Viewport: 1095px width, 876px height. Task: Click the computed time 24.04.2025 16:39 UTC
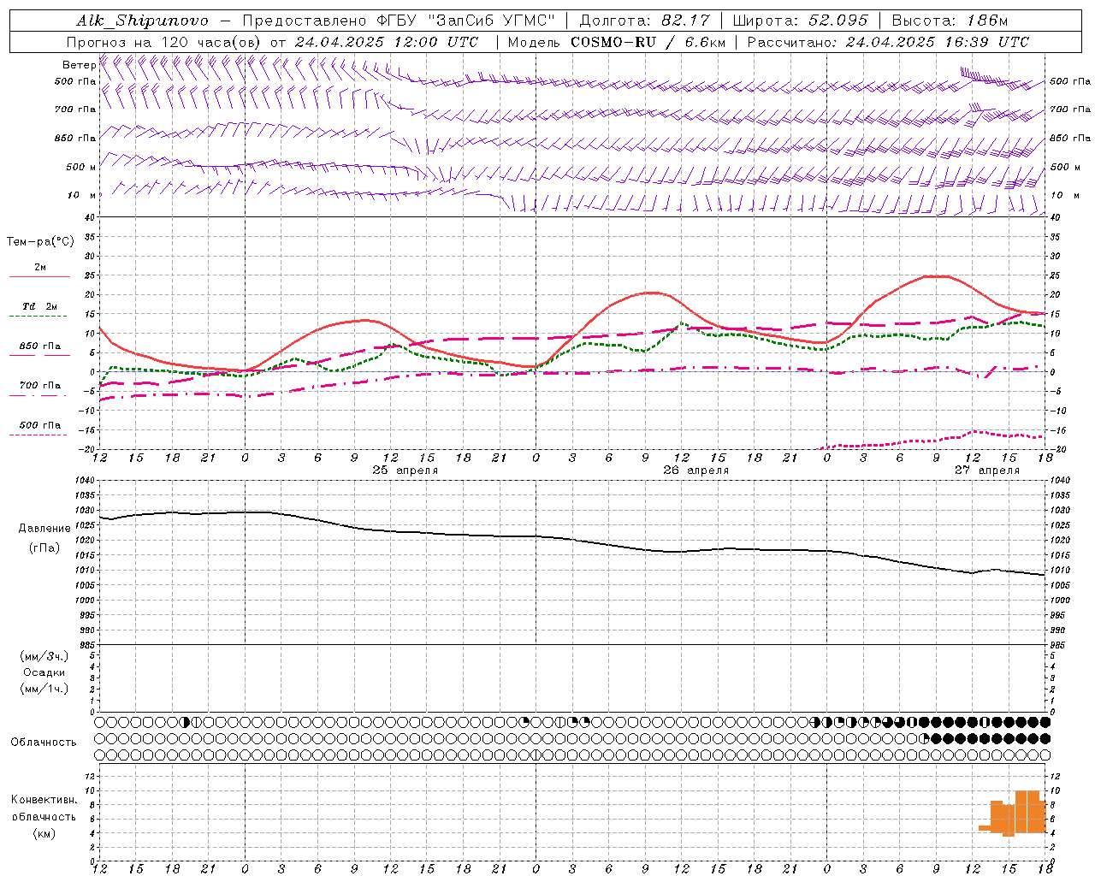[938, 42]
